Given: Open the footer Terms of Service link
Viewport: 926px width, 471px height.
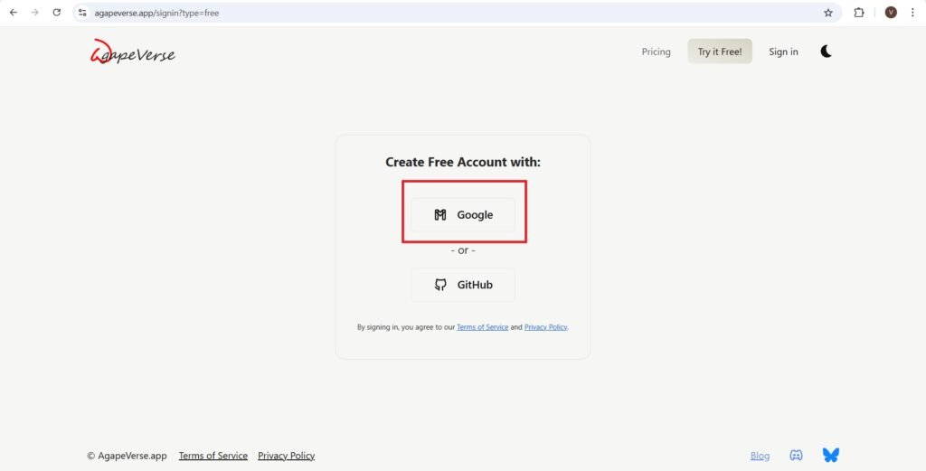Looking at the screenshot, I should (x=213, y=456).
